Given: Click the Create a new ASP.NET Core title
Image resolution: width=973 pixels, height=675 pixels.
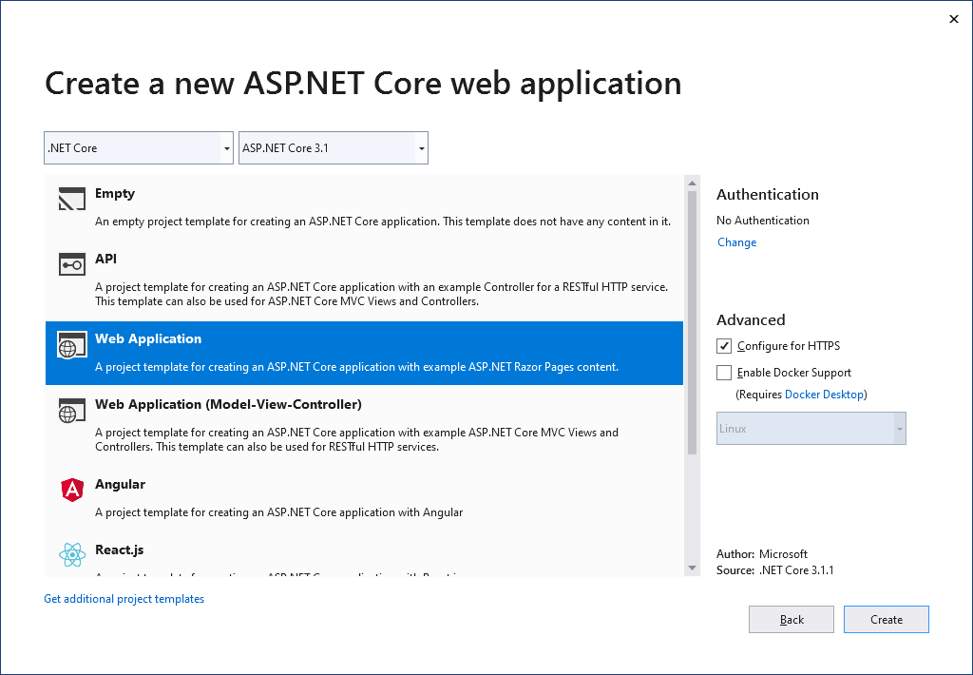Looking at the screenshot, I should point(363,84).
